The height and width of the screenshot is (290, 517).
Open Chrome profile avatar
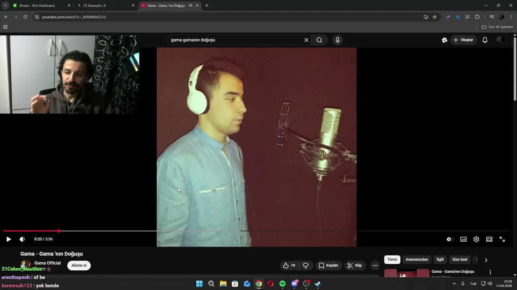click(501, 17)
